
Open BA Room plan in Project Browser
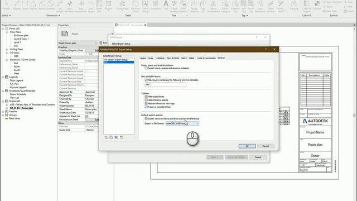(x=21, y=36)
